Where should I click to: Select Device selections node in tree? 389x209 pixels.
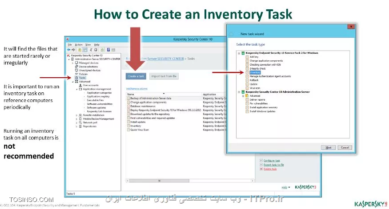[x=88, y=67]
